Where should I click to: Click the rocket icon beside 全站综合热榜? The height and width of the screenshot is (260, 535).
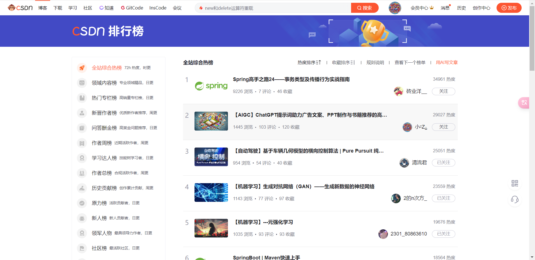pyautogui.click(x=82, y=68)
